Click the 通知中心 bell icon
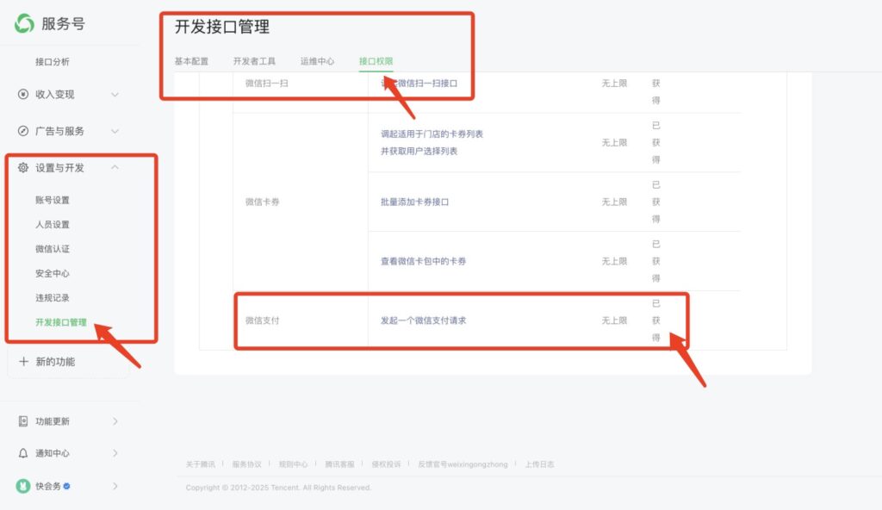 tap(23, 453)
